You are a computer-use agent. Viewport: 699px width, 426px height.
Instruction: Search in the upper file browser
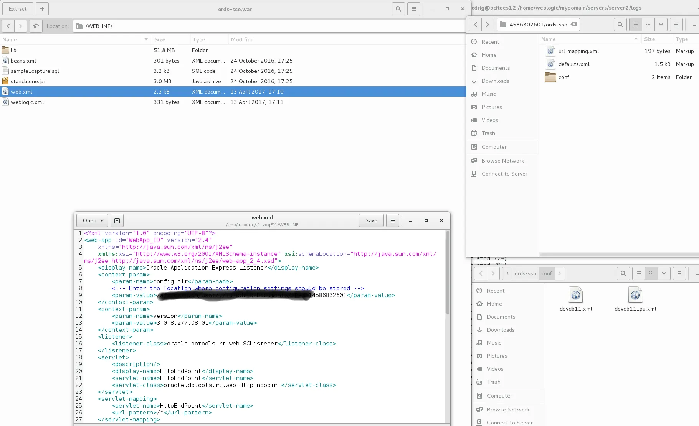click(x=620, y=25)
